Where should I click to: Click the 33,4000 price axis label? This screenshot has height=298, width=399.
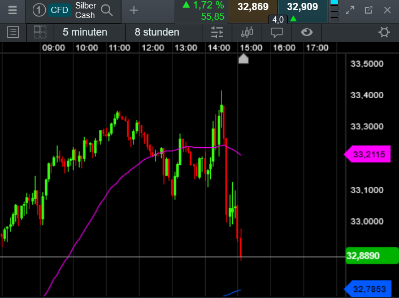(x=367, y=95)
